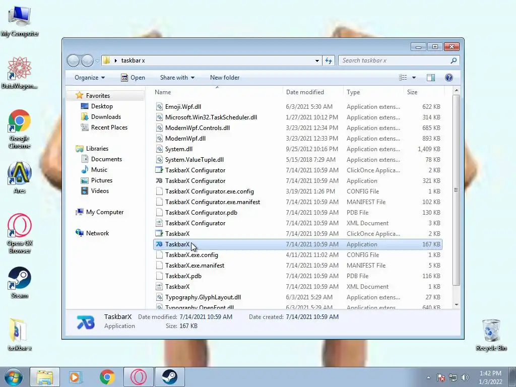The image size is (516, 387).
Task: Sort by the Size column header
Action: click(x=424, y=92)
